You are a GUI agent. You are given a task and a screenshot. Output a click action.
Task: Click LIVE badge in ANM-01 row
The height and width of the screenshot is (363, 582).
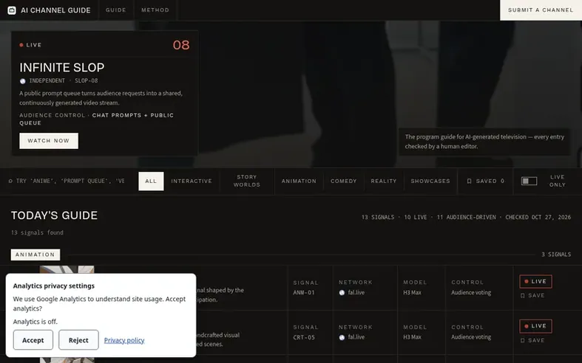pos(535,282)
